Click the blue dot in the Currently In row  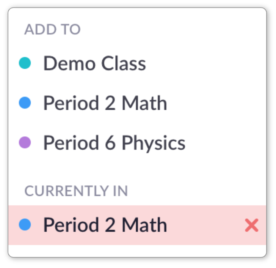click(25, 225)
